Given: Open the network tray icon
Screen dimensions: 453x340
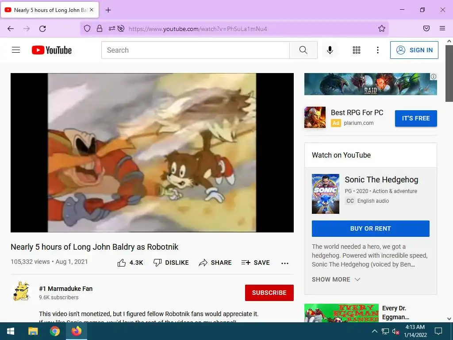Looking at the screenshot, I should (385, 331).
